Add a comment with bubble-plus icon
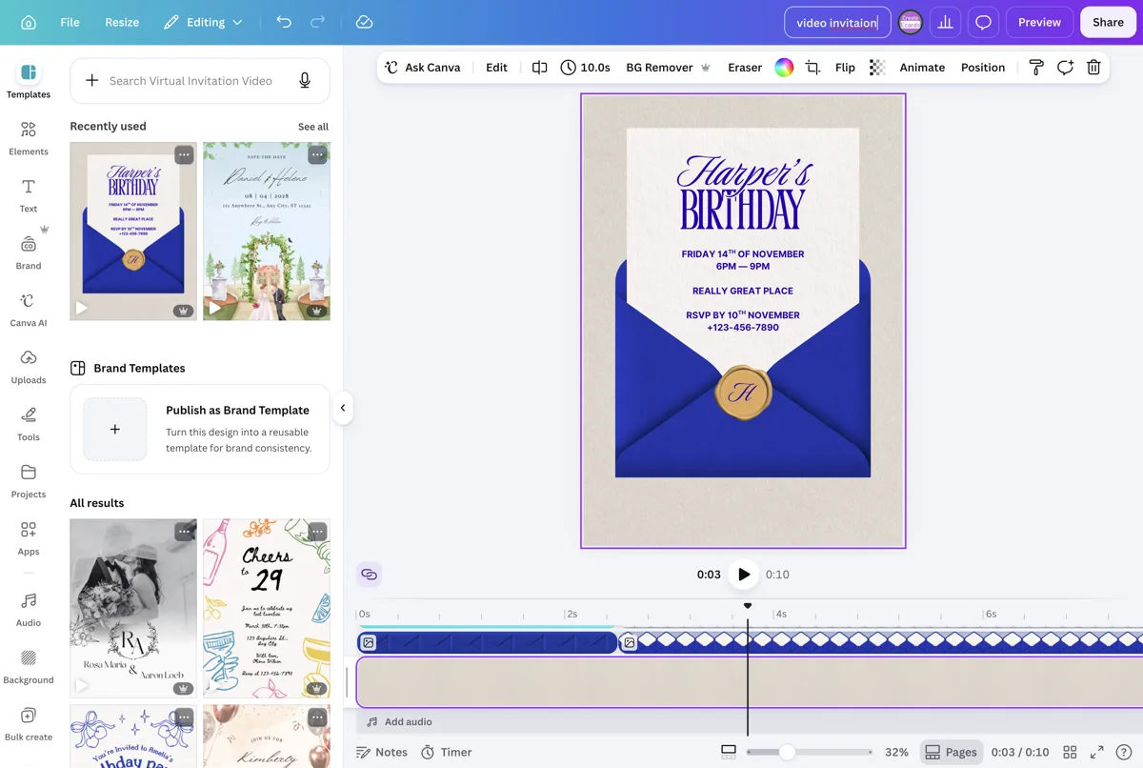The image size is (1143, 768). (1065, 68)
